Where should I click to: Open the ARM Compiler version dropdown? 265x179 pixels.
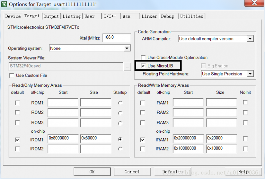(x=250, y=39)
